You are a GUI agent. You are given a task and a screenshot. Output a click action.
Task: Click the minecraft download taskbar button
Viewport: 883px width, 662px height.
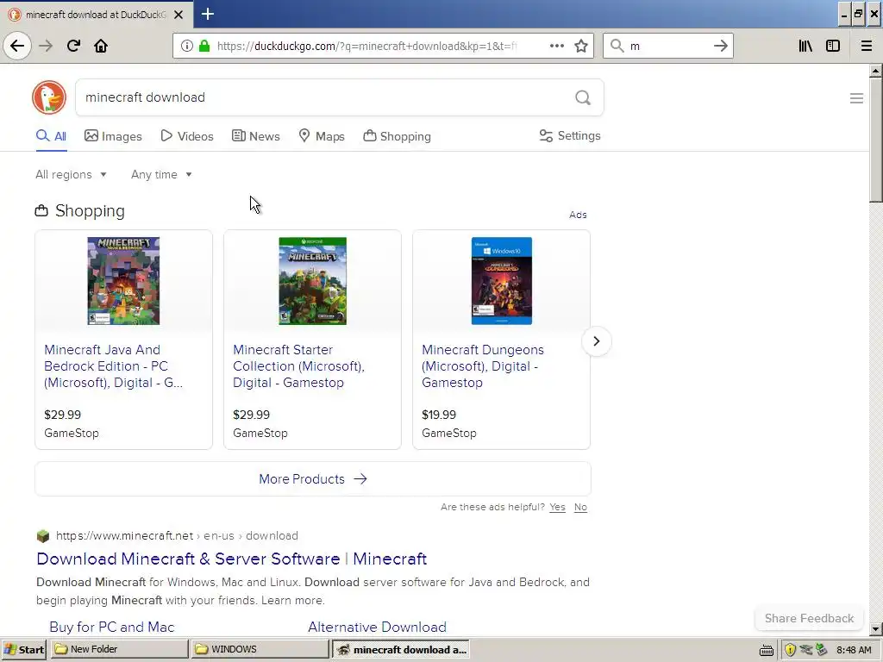(x=401, y=650)
